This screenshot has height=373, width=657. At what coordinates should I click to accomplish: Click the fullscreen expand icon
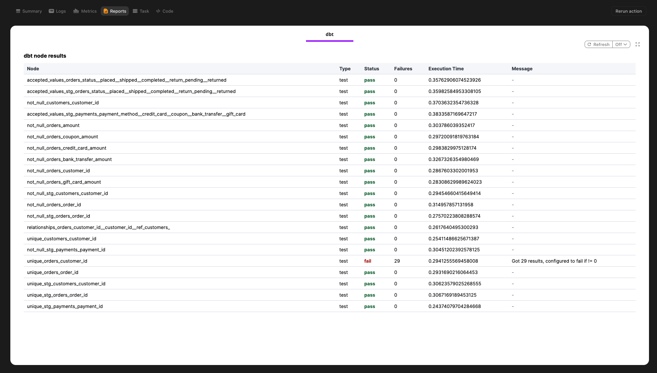click(638, 44)
